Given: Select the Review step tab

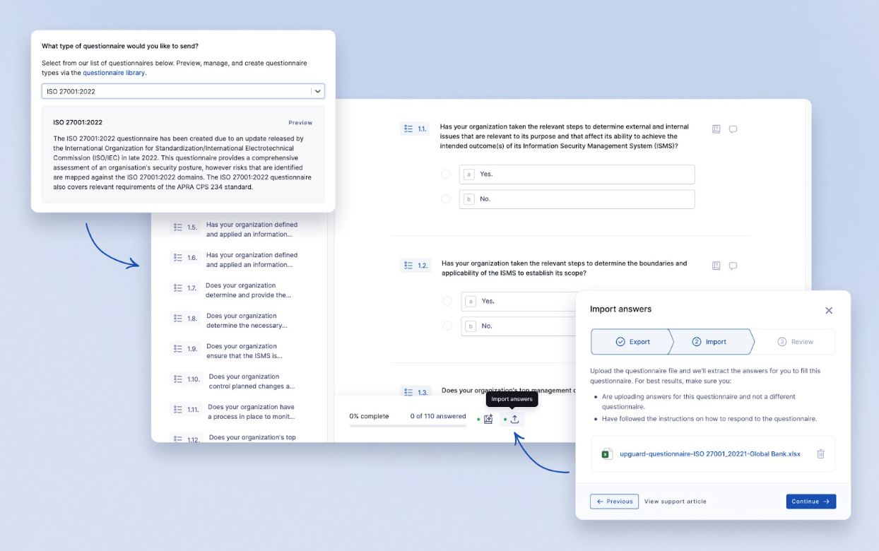Looking at the screenshot, I should tap(795, 342).
